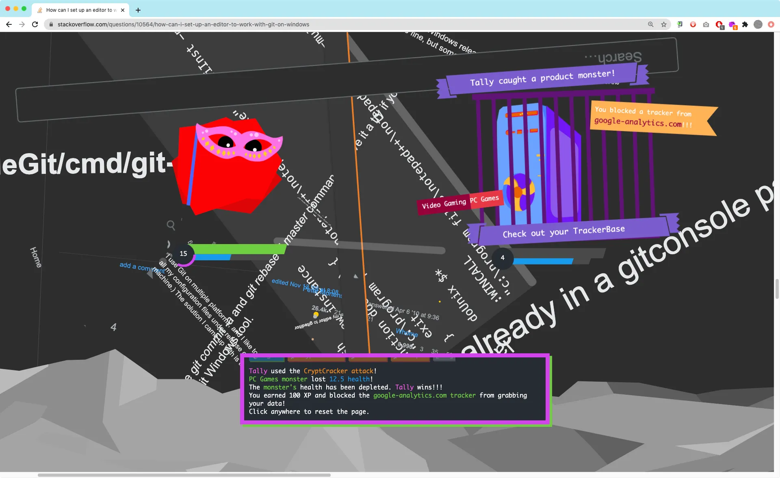Viewport: 780px width, 478px height.
Task: Open the zoom magnifier in address bar
Action: pyautogui.click(x=651, y=24)
